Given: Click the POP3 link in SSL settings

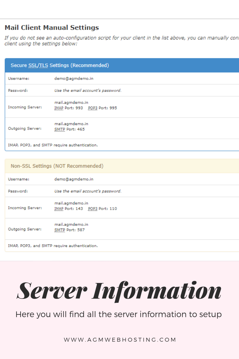Looking at the screenshot, I should pyautogui.click(x=92, y=108).
